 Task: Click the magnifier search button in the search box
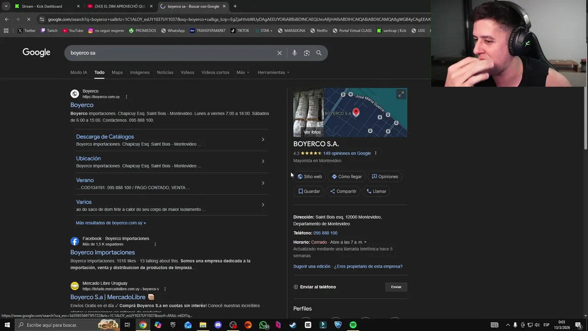click(319, 53)
